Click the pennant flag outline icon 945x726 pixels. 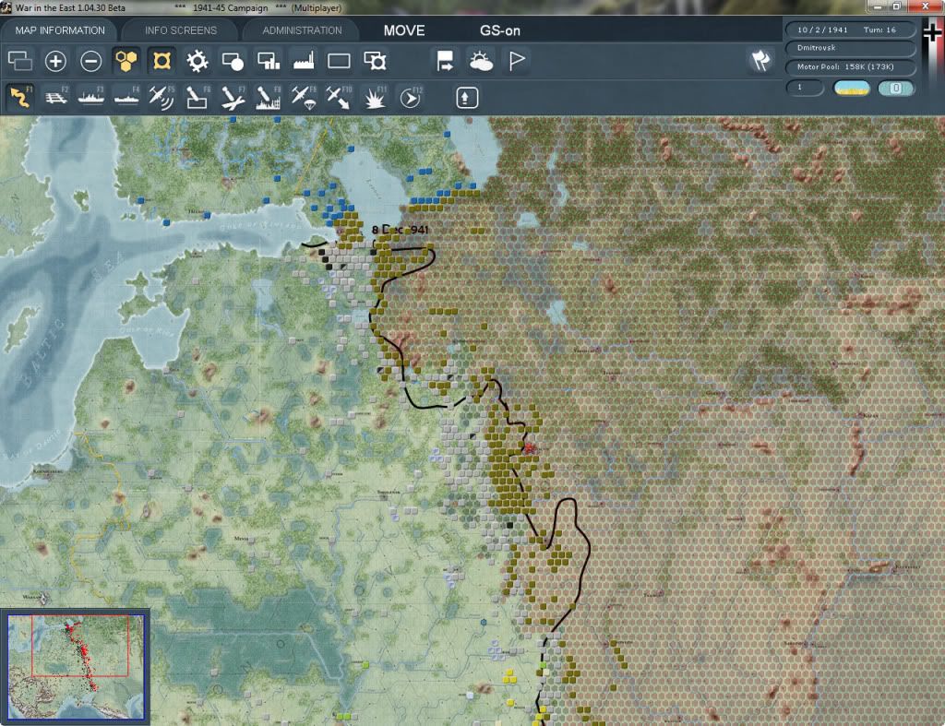[x=517, y=61]
